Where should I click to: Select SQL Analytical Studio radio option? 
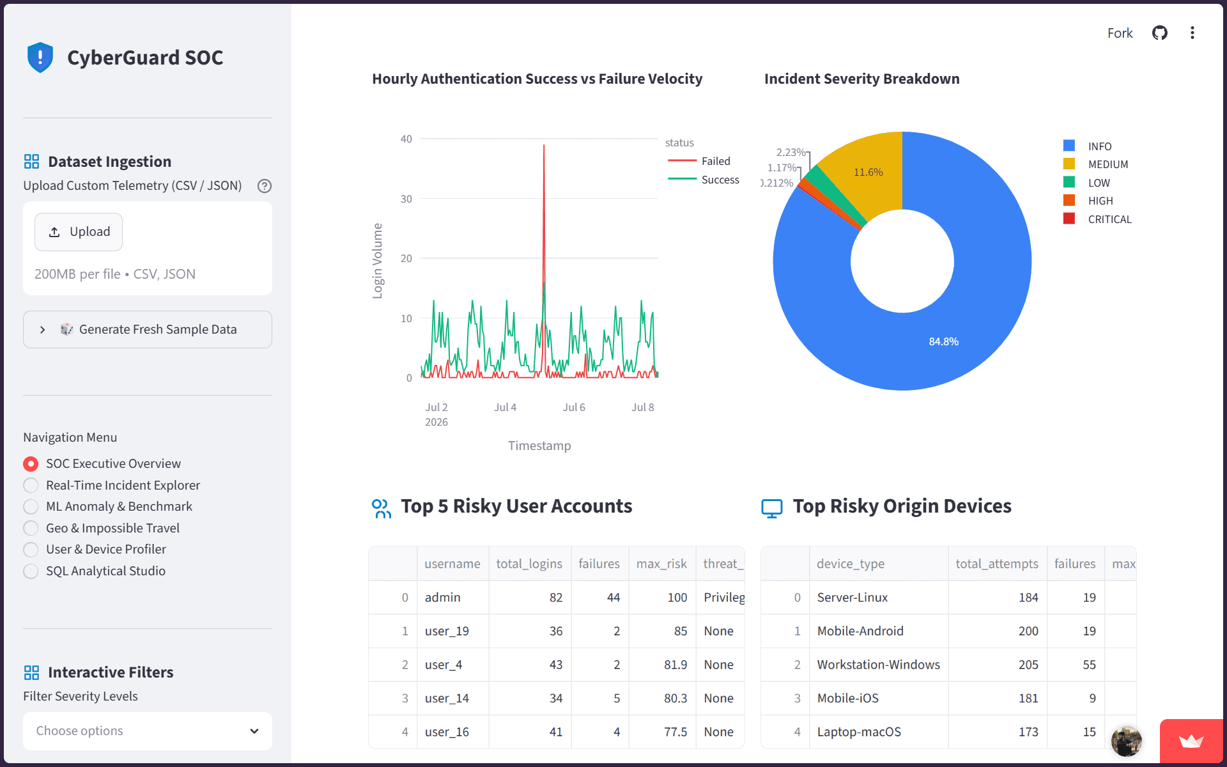[31, 571]
